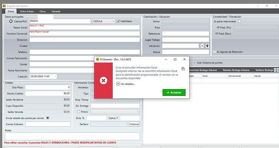Click the Registro de Clientes window icon

click(x=4, y=6)
